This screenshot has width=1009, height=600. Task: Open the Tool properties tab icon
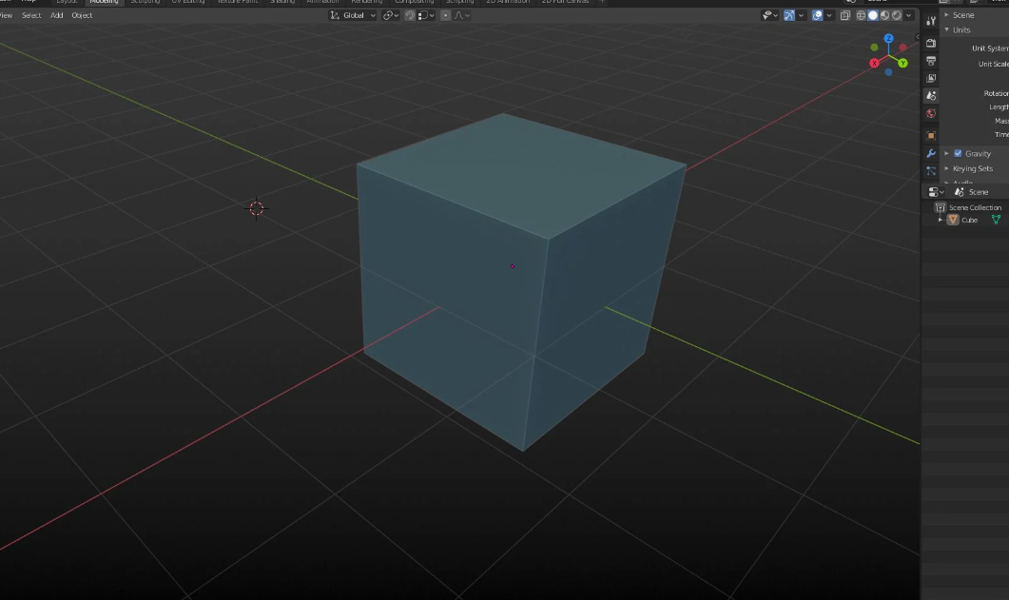click(x=931, y=21)
